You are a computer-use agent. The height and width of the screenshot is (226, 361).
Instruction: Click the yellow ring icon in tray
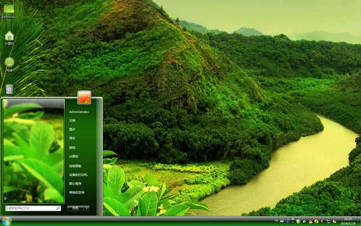tap(316, 221)
